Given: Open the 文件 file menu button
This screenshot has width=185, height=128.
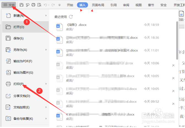Looking at the screenshot, I should [9, 5].
